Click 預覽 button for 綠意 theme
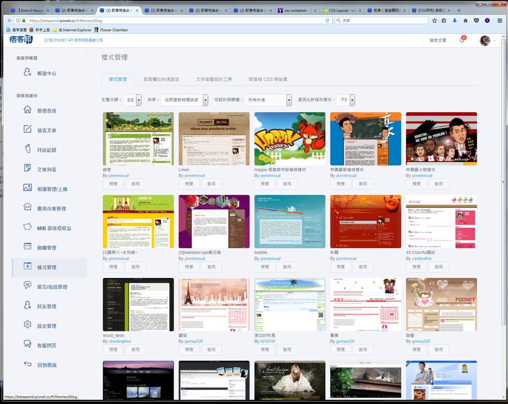The image size is (508, 404). coord(114,184)
